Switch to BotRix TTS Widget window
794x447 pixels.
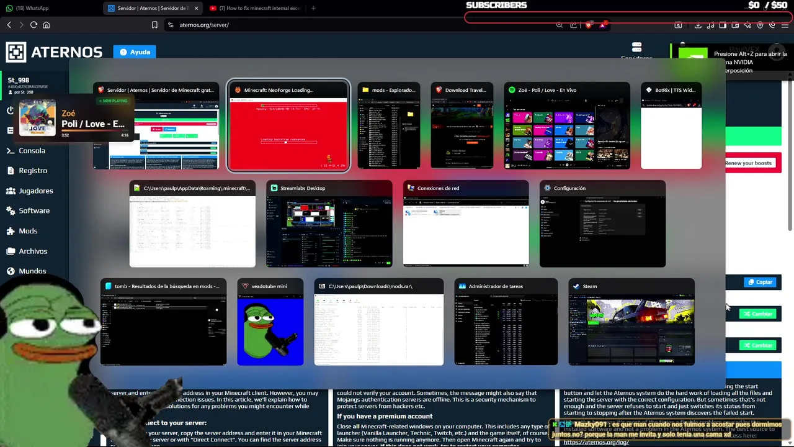pos(671,126)
